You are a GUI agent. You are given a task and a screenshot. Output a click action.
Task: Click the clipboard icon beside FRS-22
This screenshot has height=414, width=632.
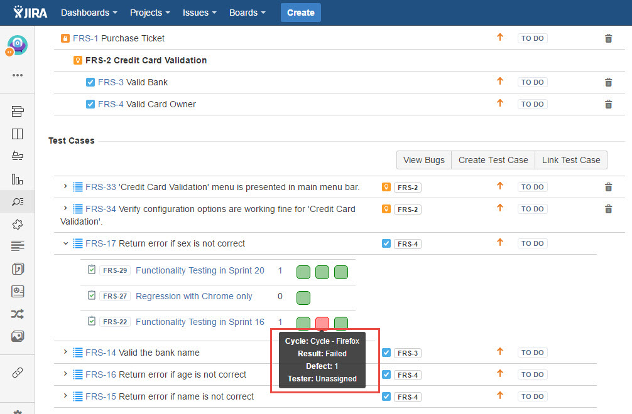92,321
